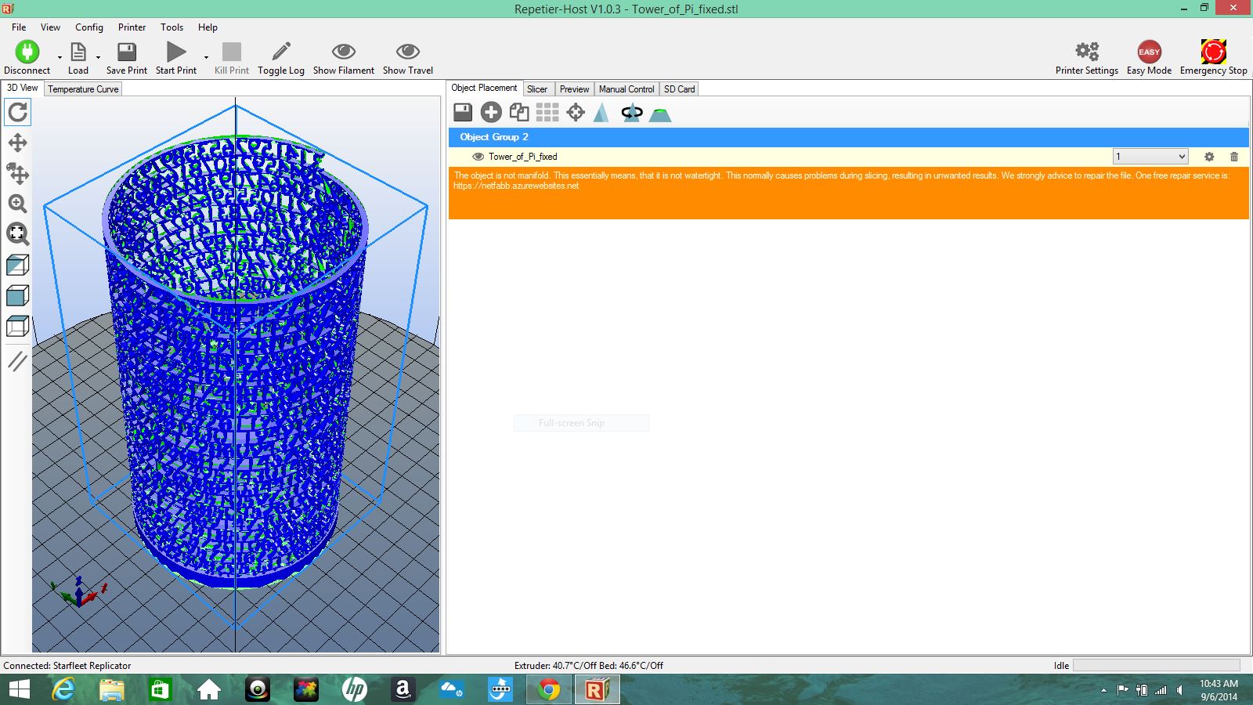Toggle visibility eye of Tower_of_Pi_fixed

pyautogui.click(x=478, y=157)
